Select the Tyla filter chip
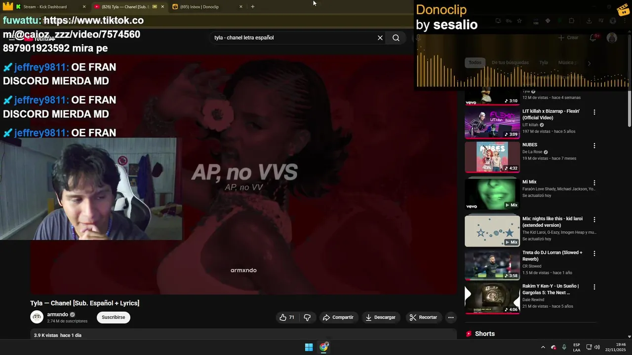Screen dimensions: 632x355 (x=544, y=63)
